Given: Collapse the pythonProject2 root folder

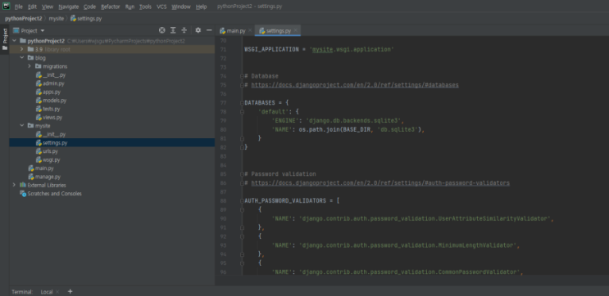Looking at the screenshot, I should point(15,41).
